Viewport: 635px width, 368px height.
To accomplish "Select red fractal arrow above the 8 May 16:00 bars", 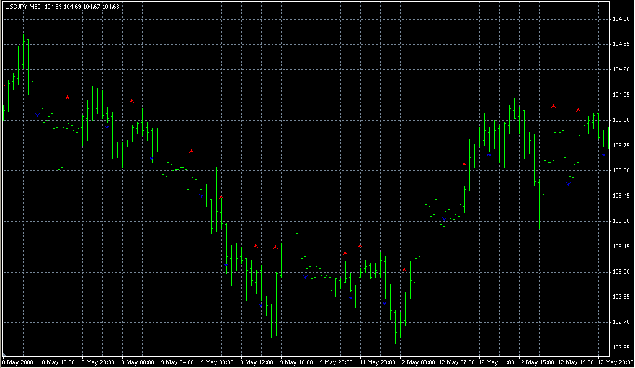I will 67,97.
